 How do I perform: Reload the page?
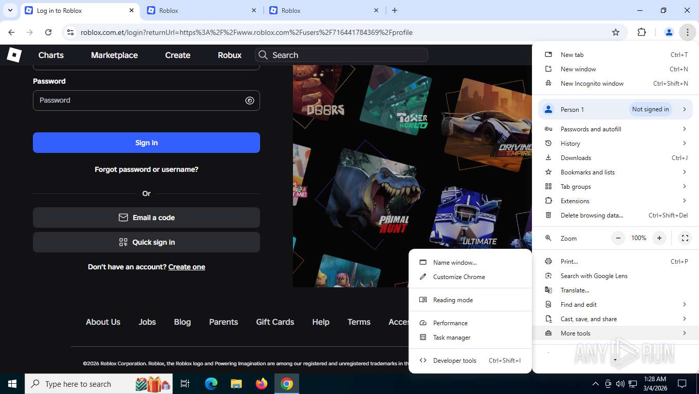point(48,32)
